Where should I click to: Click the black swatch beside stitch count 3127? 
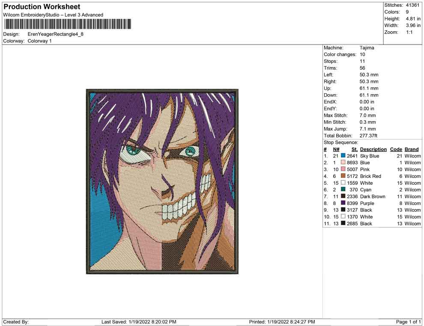coord(343,210)
